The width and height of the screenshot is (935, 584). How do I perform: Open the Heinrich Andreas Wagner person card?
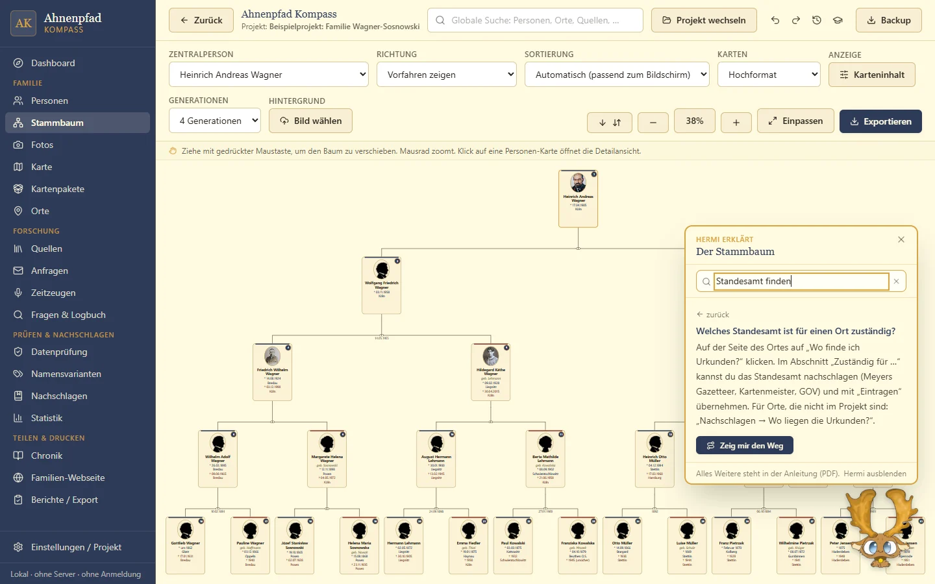pos(578,199)
